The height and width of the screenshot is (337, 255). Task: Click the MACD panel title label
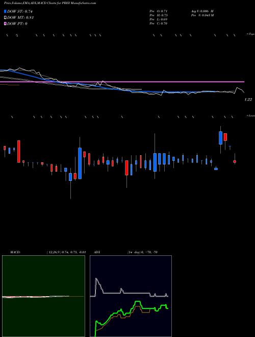click(x=15, y=252)
